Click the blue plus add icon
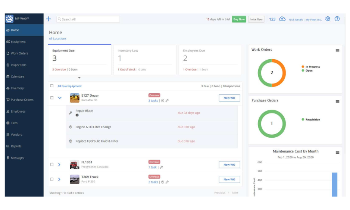The width and height of the screenshot is (350, 210). pos(49,19)
